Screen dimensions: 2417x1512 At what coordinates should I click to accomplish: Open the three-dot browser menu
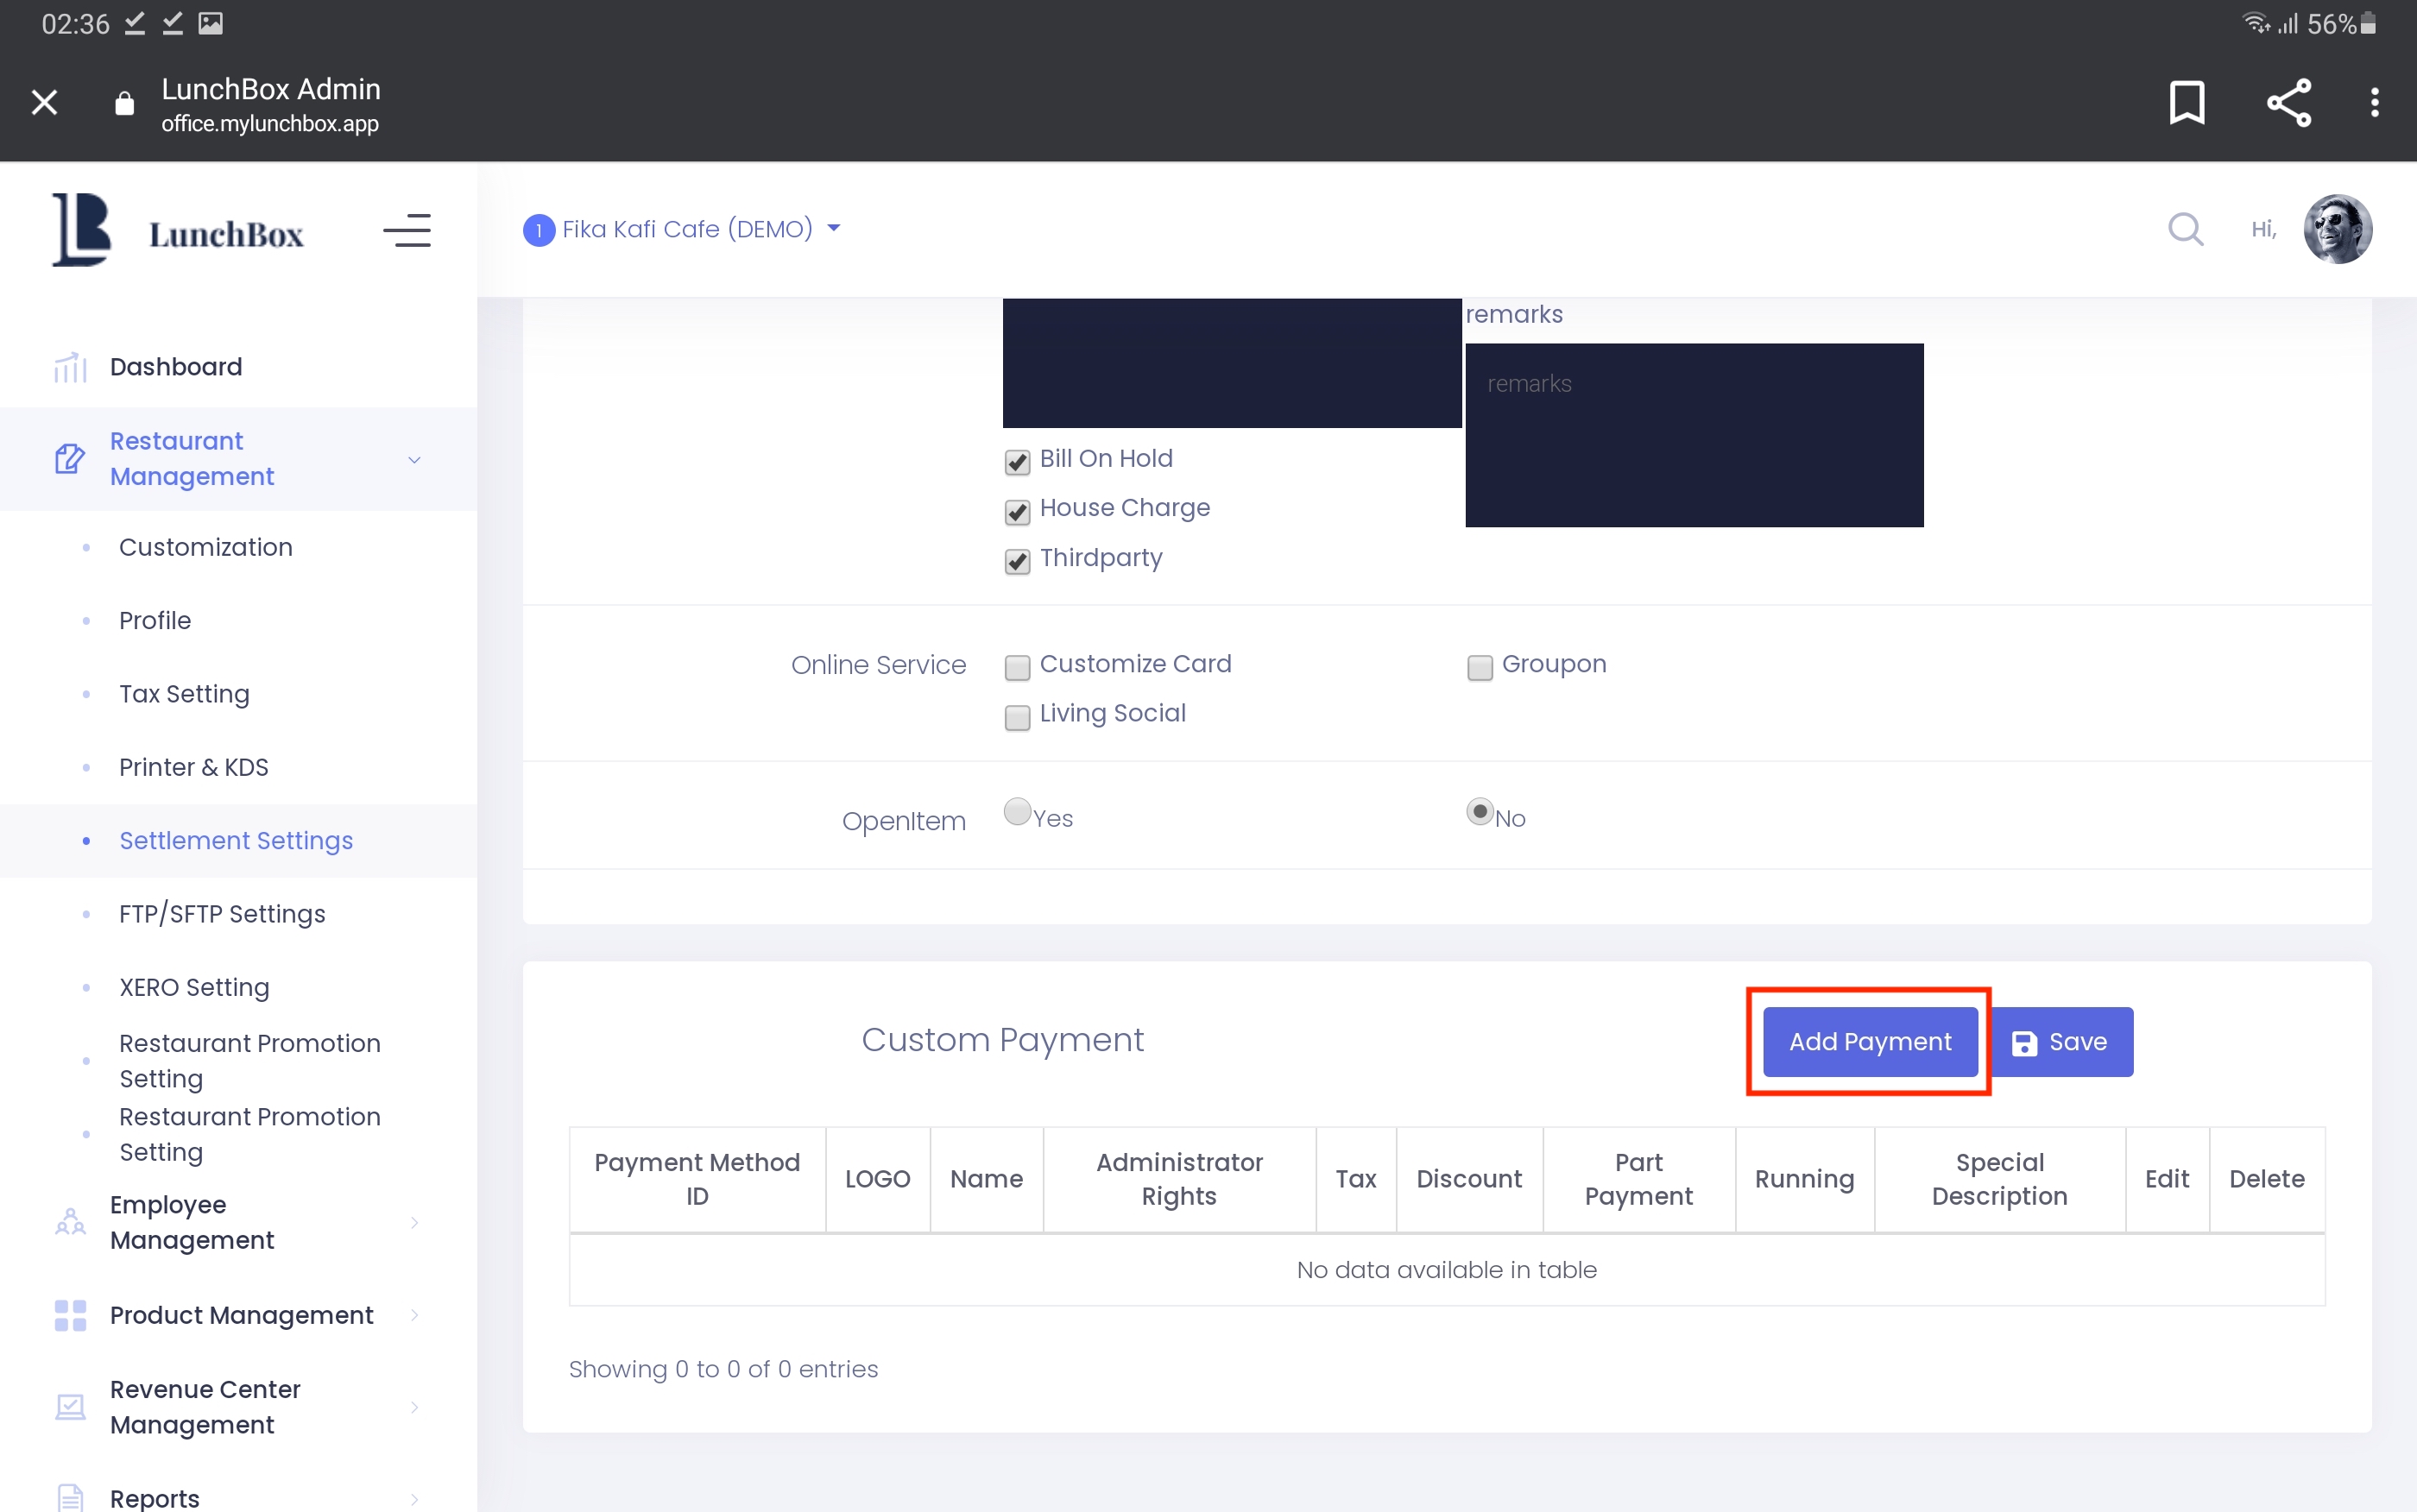(2374, 102)
